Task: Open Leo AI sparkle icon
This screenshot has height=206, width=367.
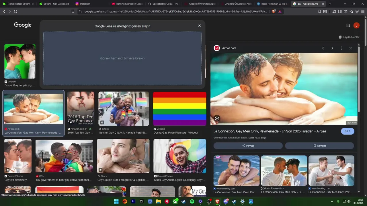Action: (351, 11)
